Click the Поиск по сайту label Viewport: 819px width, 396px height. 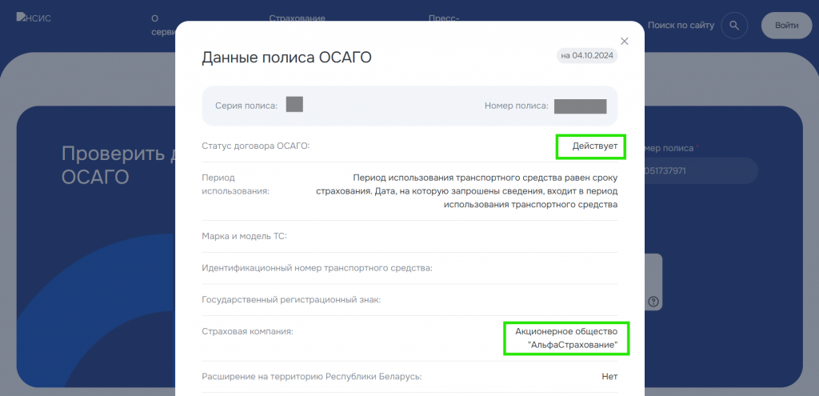pyautogui.click(x=681, y=26)
